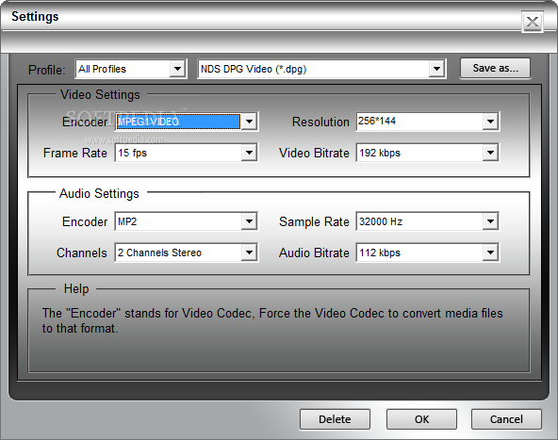Viewport: 558px width, 440px height.
Task: Click the 192 kbps video bitrate field
Action: pos(419,153)
